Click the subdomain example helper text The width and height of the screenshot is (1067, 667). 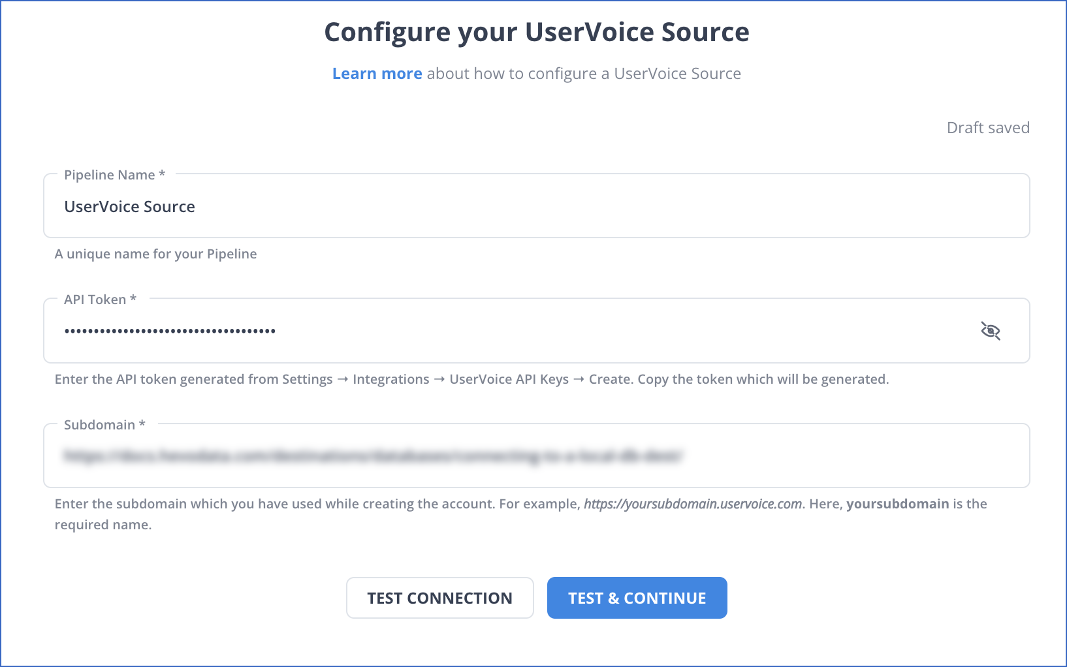pos(520,514)
